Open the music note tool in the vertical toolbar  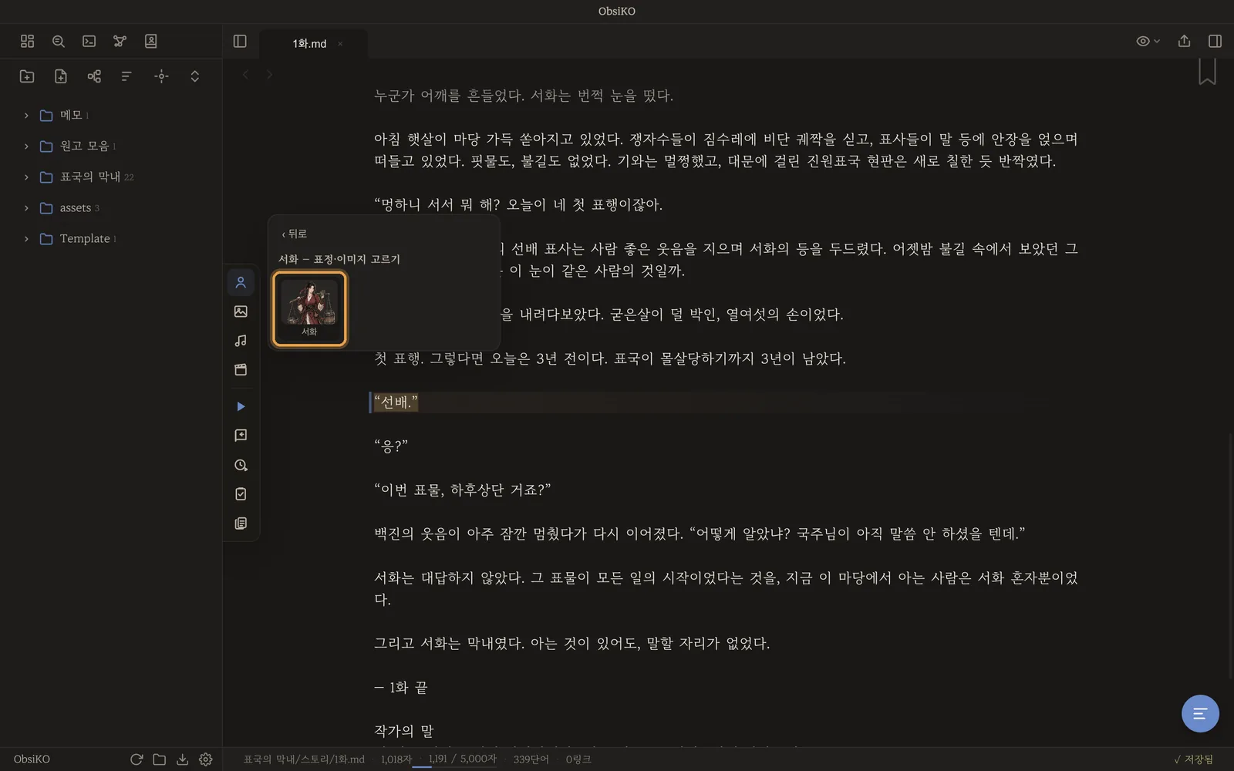coord(241,341)
